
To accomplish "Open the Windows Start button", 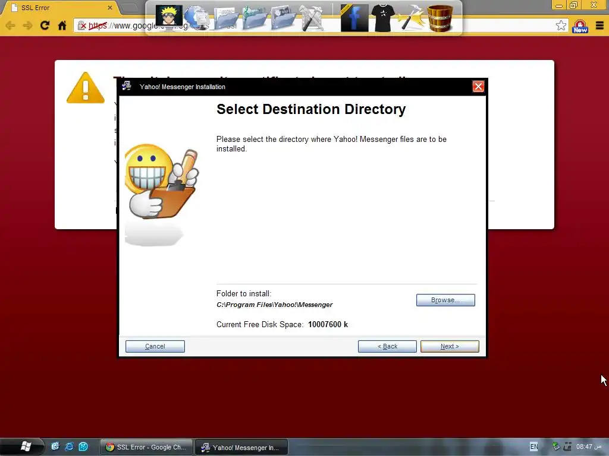I will coord(25,446).
